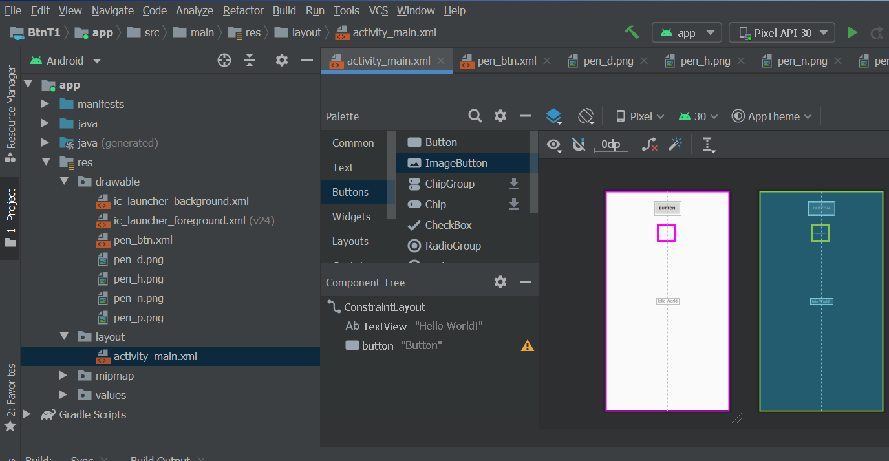Open the Resource Manager side tab

coord(10,114)
